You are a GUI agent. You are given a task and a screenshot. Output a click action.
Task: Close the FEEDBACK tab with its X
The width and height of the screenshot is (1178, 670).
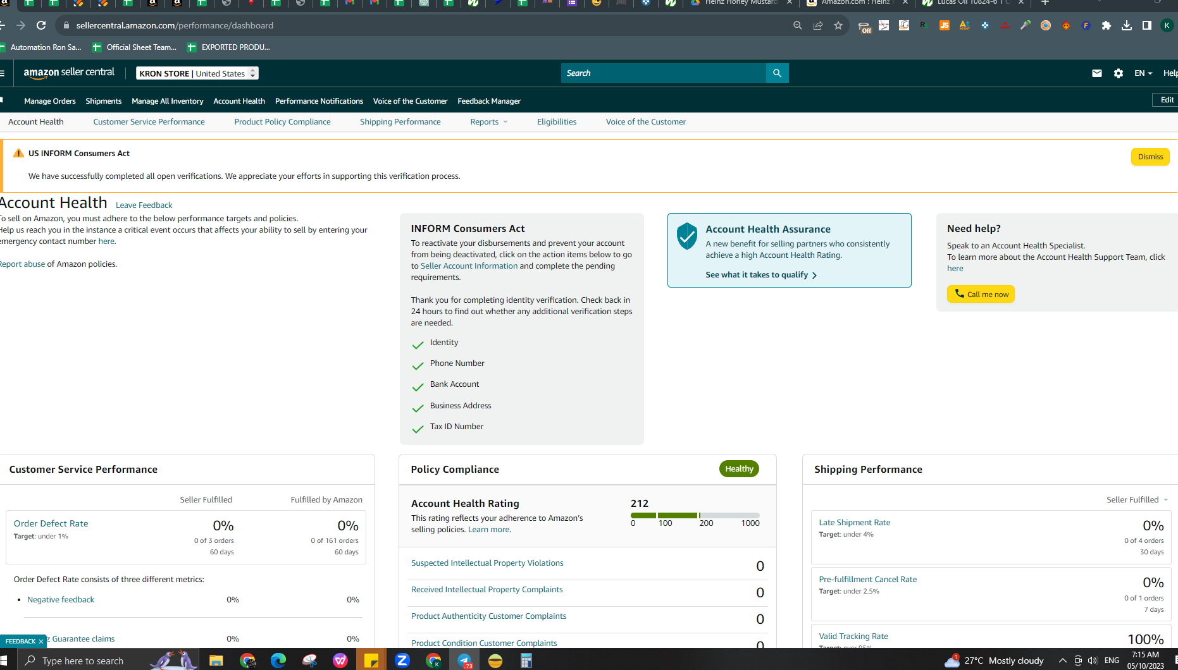41,642
